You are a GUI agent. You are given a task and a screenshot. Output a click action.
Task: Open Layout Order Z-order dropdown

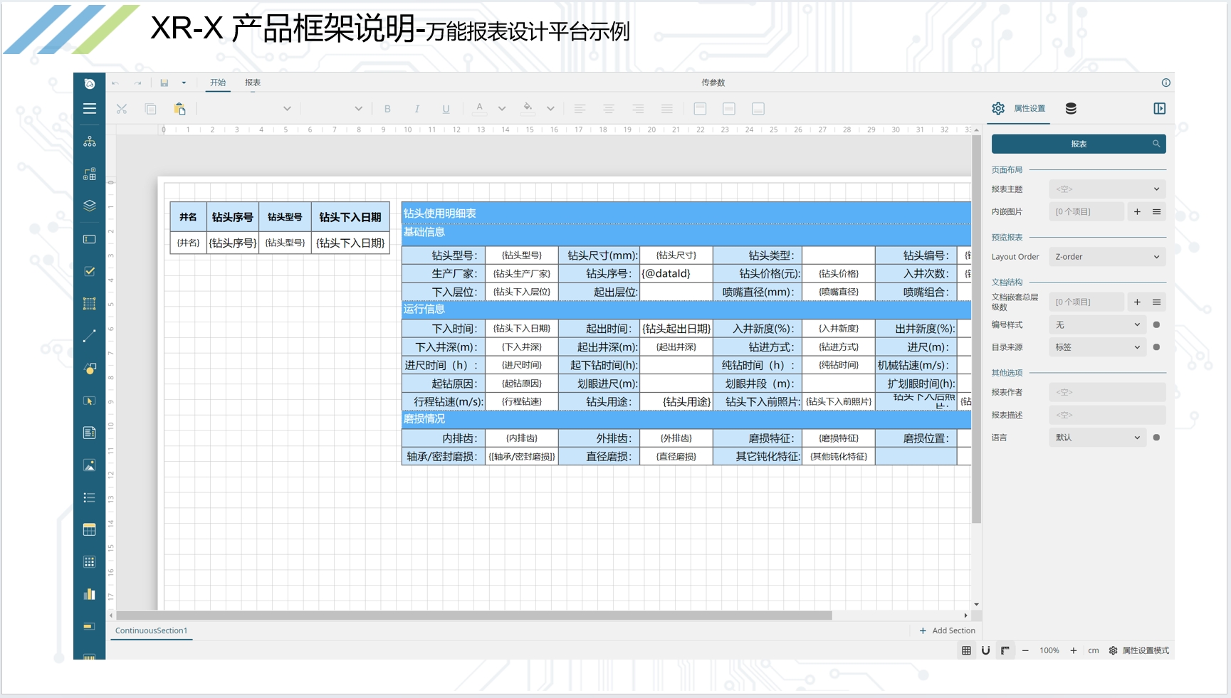[1107, 257]
